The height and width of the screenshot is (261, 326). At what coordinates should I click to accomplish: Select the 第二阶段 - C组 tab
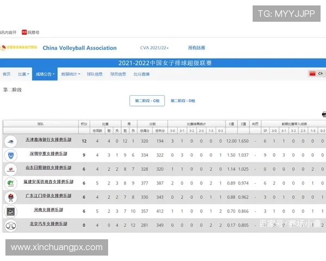[x=147, y=101]
